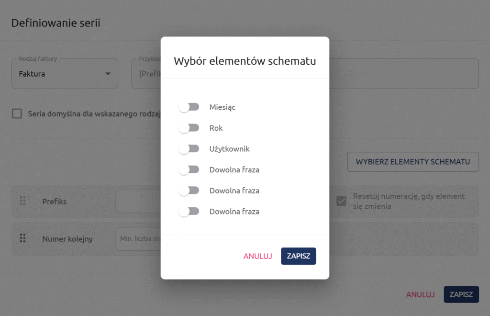Click ANULUJ in the schema elements dialog
The image size is (490, 316).
click(x=257, y=256)
